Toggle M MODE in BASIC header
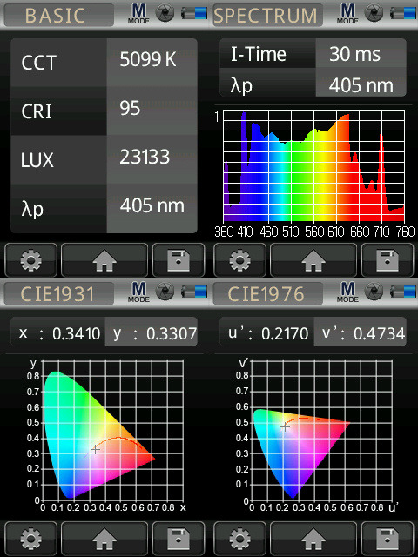Screen dimensions: 418x557 point(138,14)
